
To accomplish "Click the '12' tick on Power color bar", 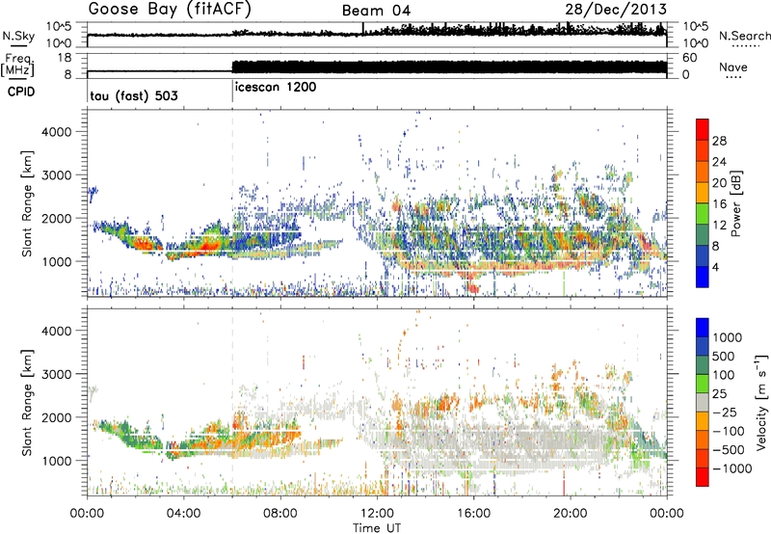I will pos(719,226).
